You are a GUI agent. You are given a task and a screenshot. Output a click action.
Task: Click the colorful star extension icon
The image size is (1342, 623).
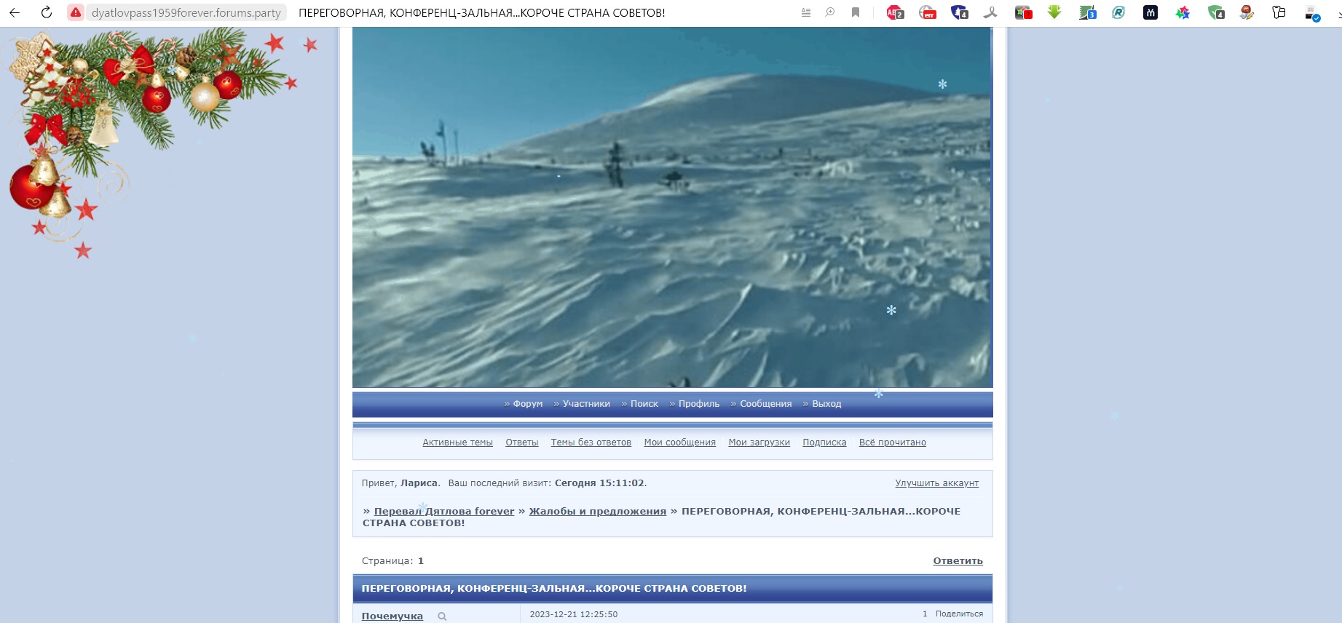point(1183,12)
